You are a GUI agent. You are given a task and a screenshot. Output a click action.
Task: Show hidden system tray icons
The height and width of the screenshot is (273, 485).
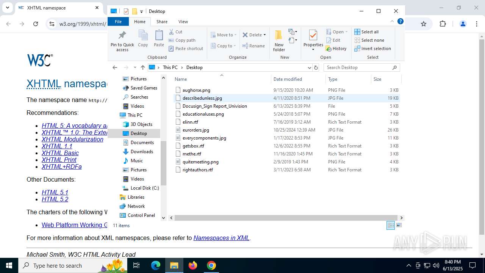408,265
